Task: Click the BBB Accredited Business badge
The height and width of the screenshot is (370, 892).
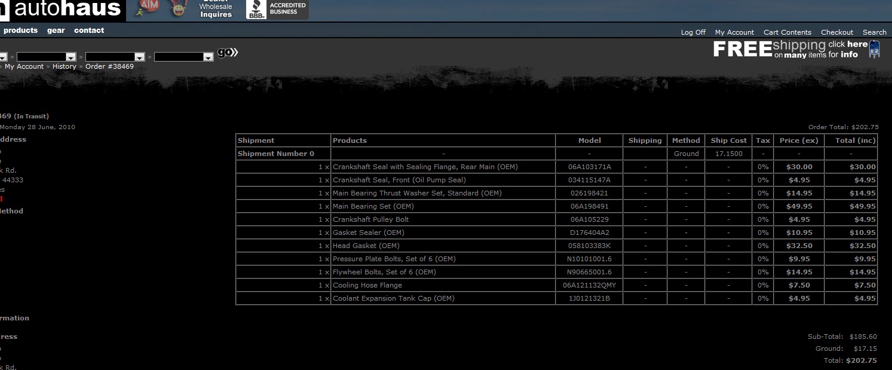Action: tap(277, 9)
